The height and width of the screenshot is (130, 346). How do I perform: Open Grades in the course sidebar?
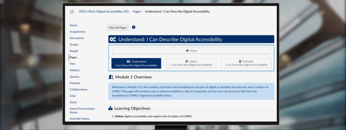pyautogui.click(x=74, y=44)
